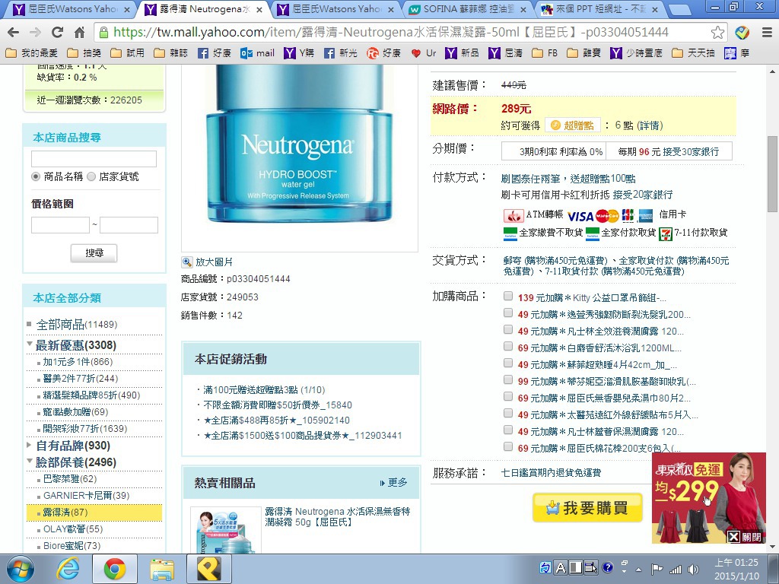Collapse the 臉部保養(2496) category
Screen dimensions: 779x584
30,461
